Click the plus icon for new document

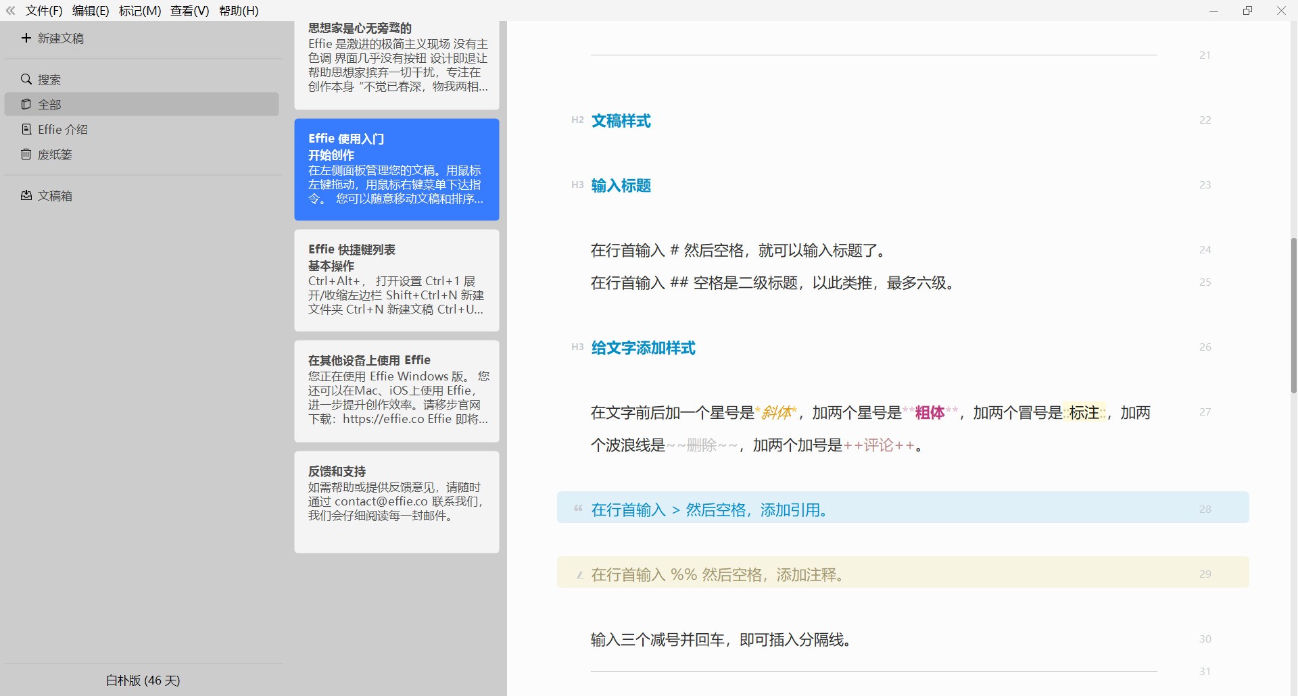26,38
